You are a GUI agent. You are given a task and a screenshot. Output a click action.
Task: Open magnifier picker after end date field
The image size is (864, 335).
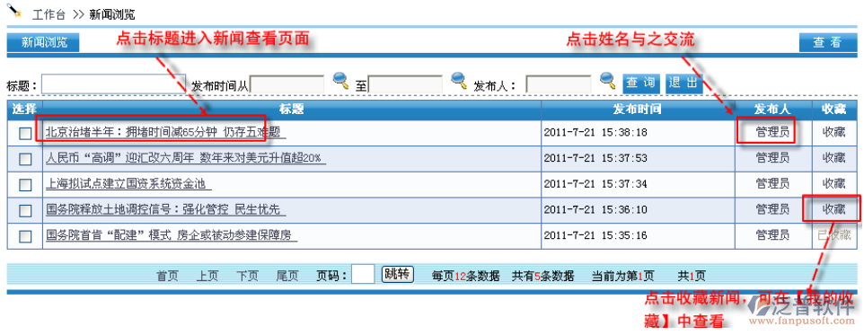click(459, 81)
